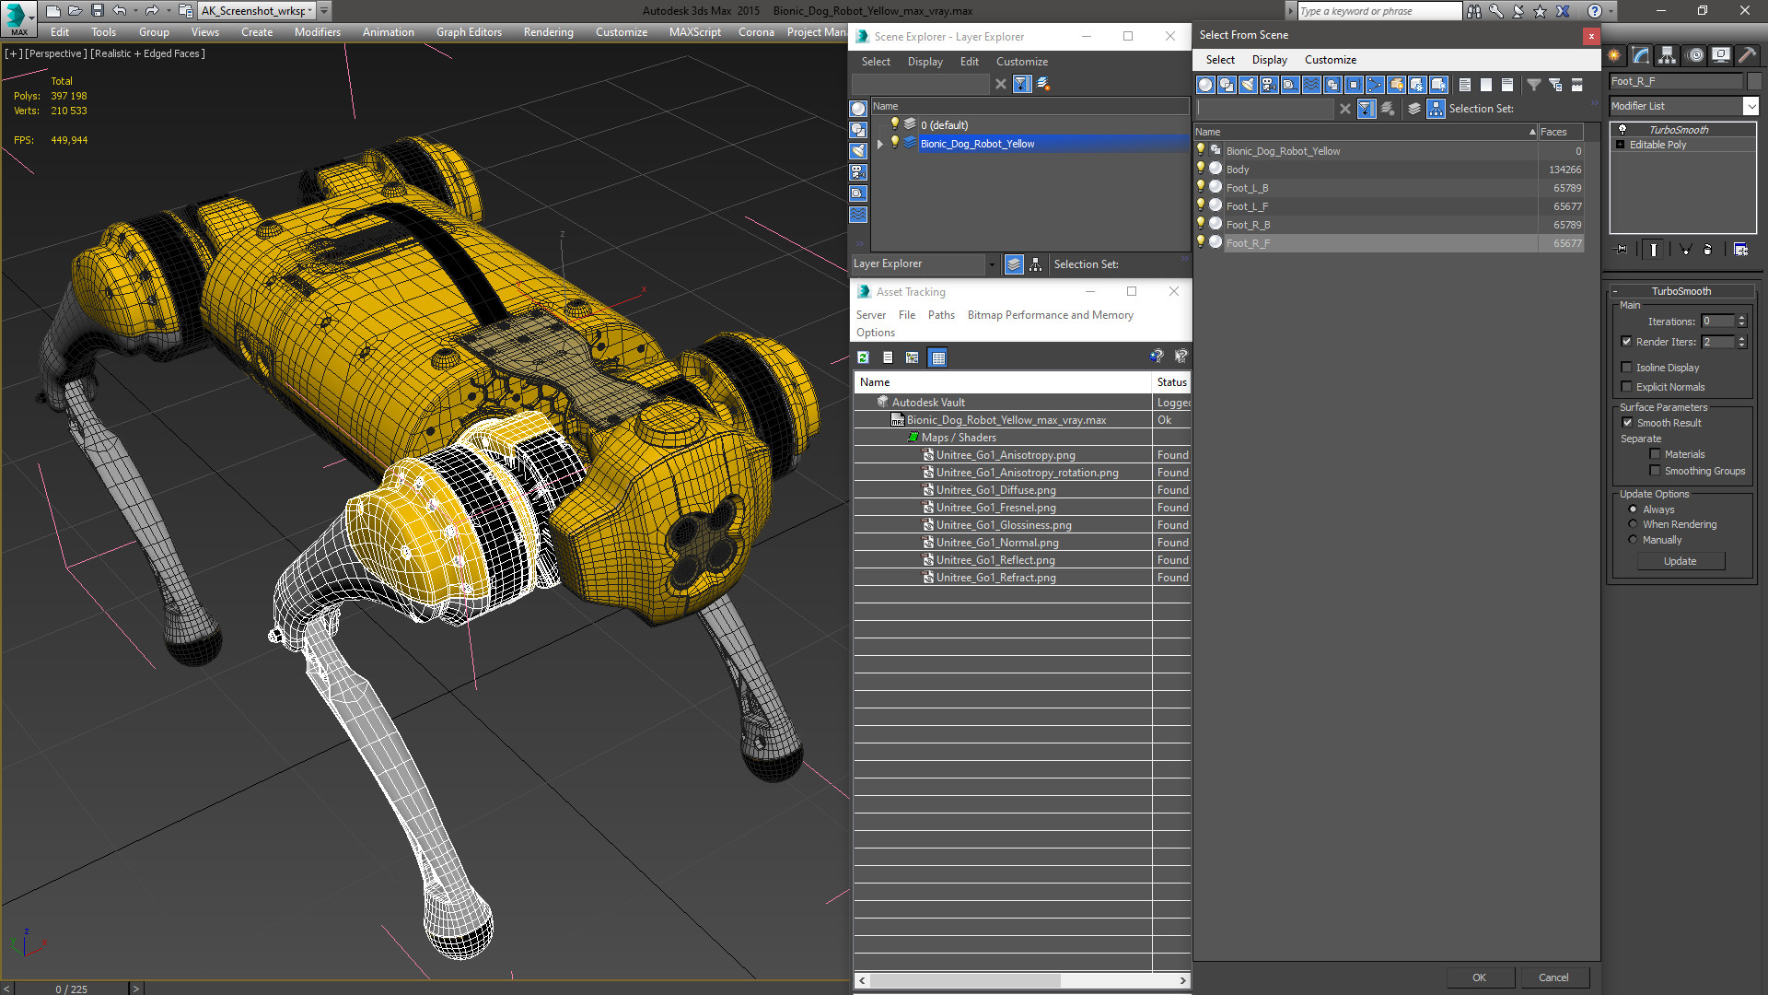Enable the Explicit Normals checkbox
The width and height of the screenshot is (1768, 995).
pyautogui.click(x=1626, y=387)
